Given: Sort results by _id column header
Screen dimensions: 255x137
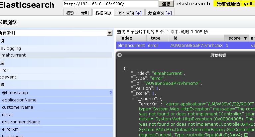Looking at the screenshot, I should pyautogui.click(x=196, y=38).
